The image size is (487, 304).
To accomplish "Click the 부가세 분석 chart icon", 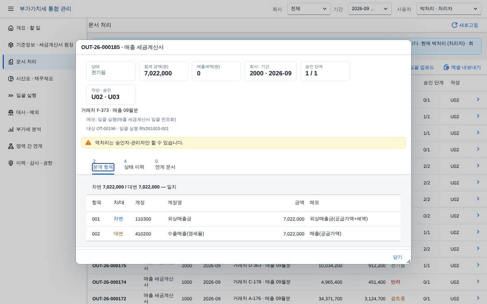I will pos(11,129).
